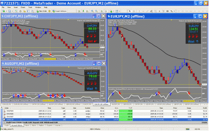Sort history by the Order column header
The width and height of the screenshot is (209, 131).
tap(7, 108)
